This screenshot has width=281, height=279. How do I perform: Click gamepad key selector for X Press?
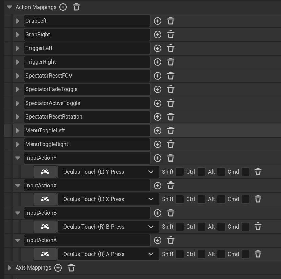tap(45, 199)
